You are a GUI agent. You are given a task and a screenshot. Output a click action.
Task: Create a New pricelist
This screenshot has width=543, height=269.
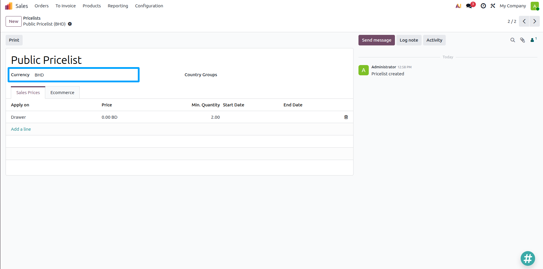click(14, 21)
